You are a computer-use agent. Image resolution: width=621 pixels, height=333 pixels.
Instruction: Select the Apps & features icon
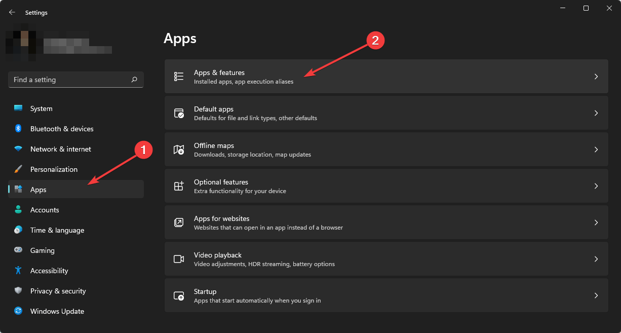point(178,76)
